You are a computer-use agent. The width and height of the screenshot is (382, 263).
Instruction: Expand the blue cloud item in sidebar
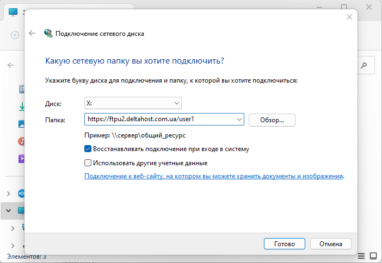tap(9, 193)
